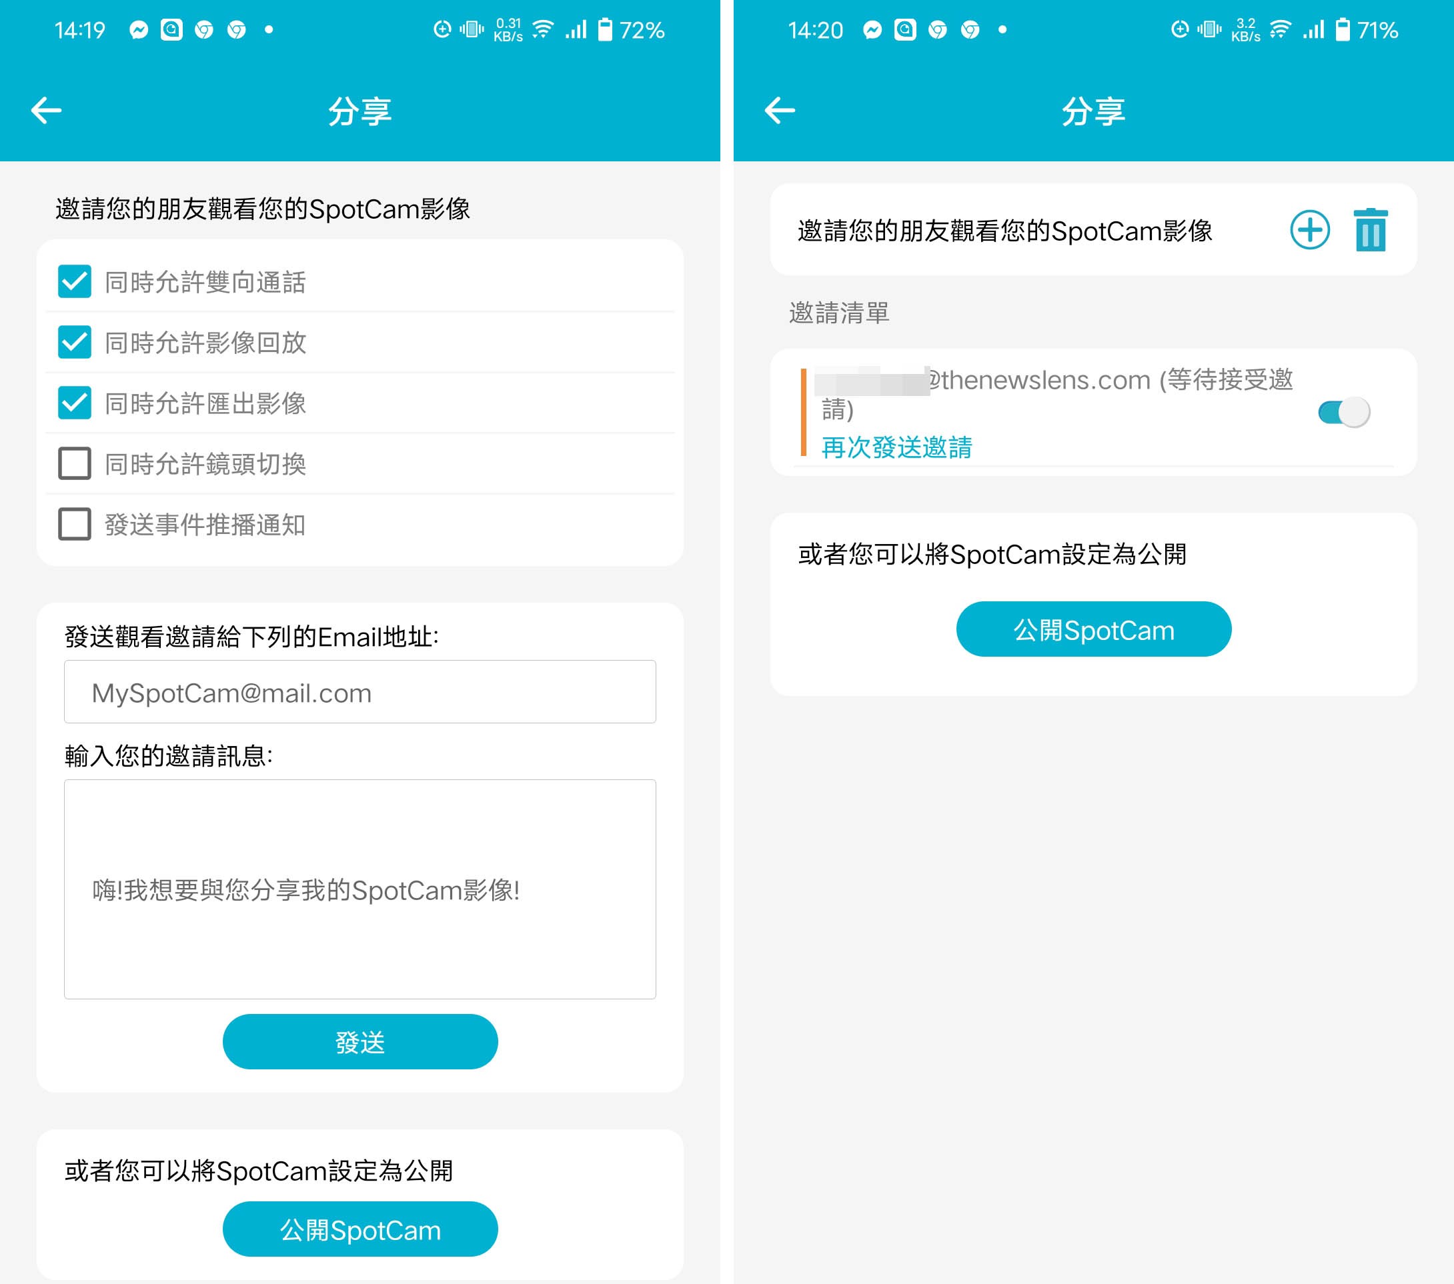The height and width of the screenshot is (1284, 1454).
Task: Tap the 輸入您的邀請訊息 label
Action: (x=169, y=756)
